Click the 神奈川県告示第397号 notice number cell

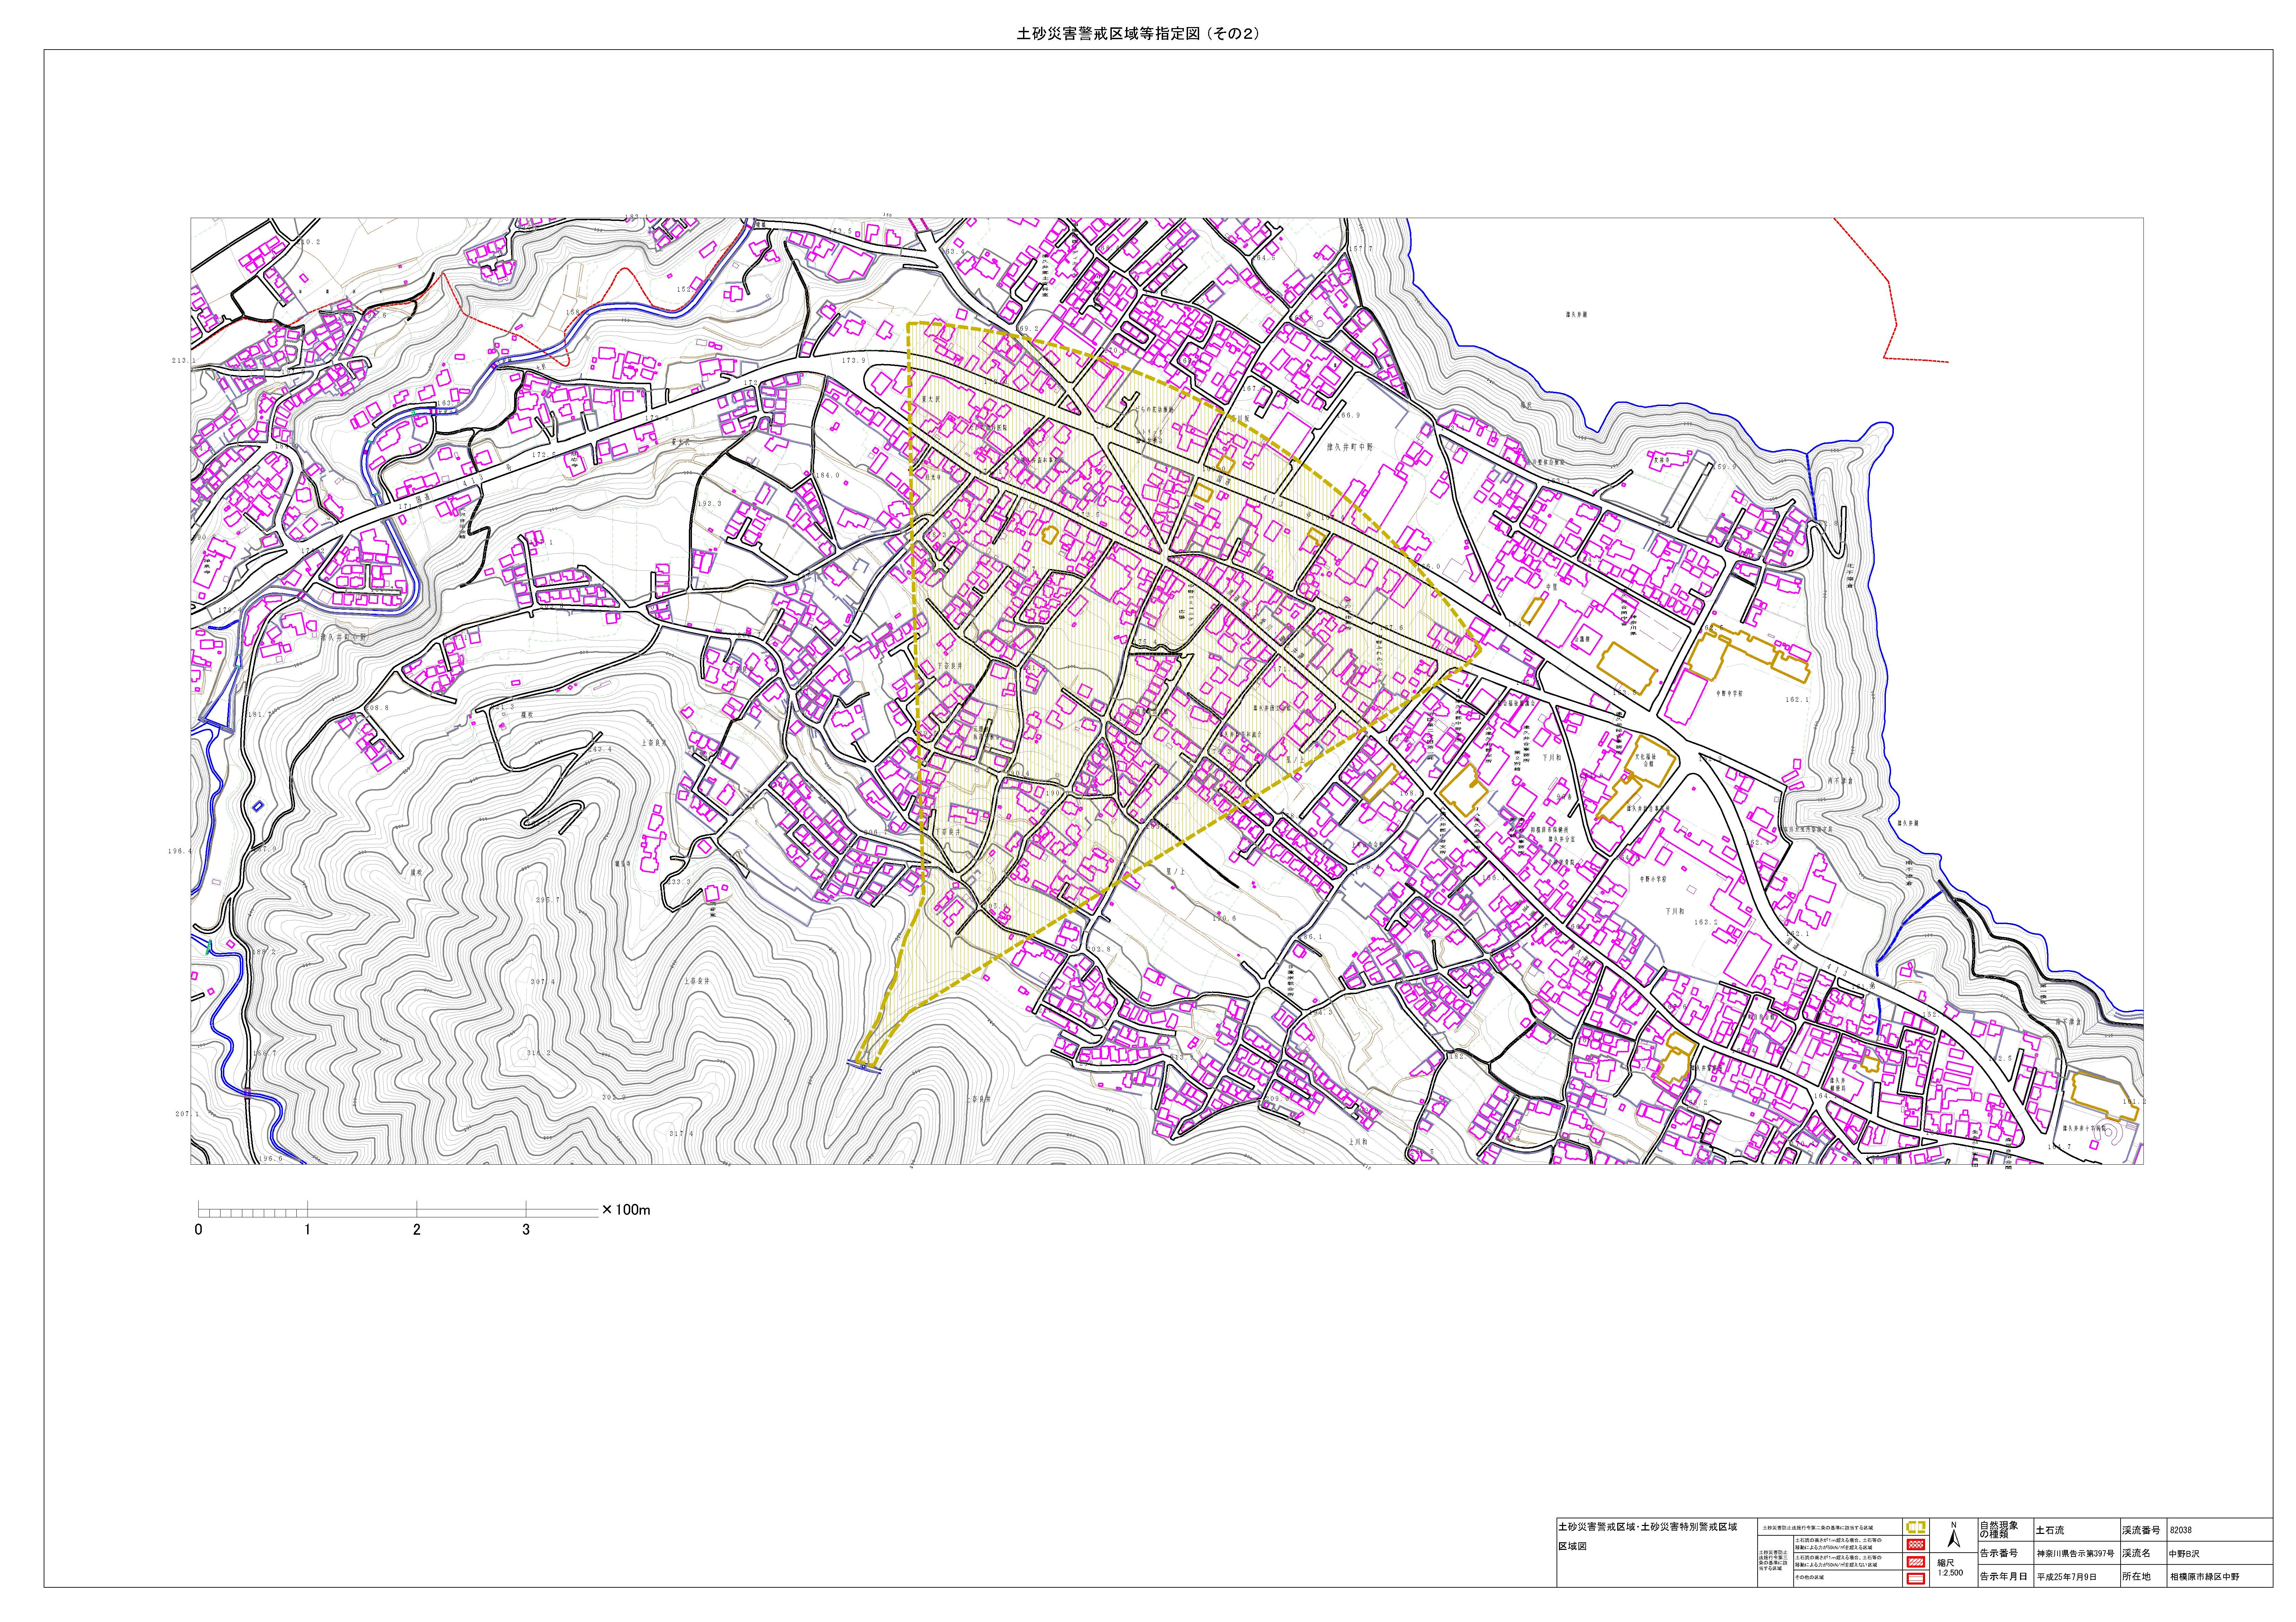pyautogui.click(x=2075, y=1554)
